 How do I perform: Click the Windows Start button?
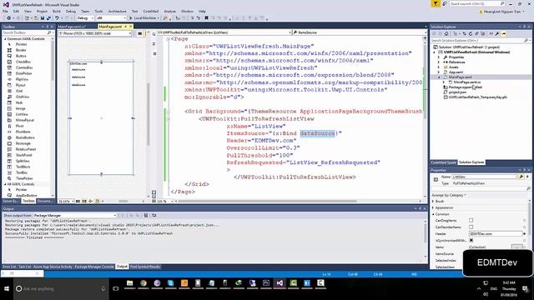[7, 289]
